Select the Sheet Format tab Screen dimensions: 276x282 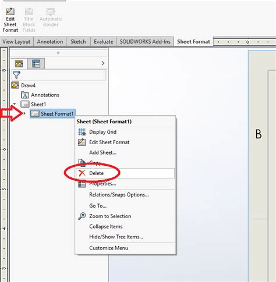click(193, 42)
